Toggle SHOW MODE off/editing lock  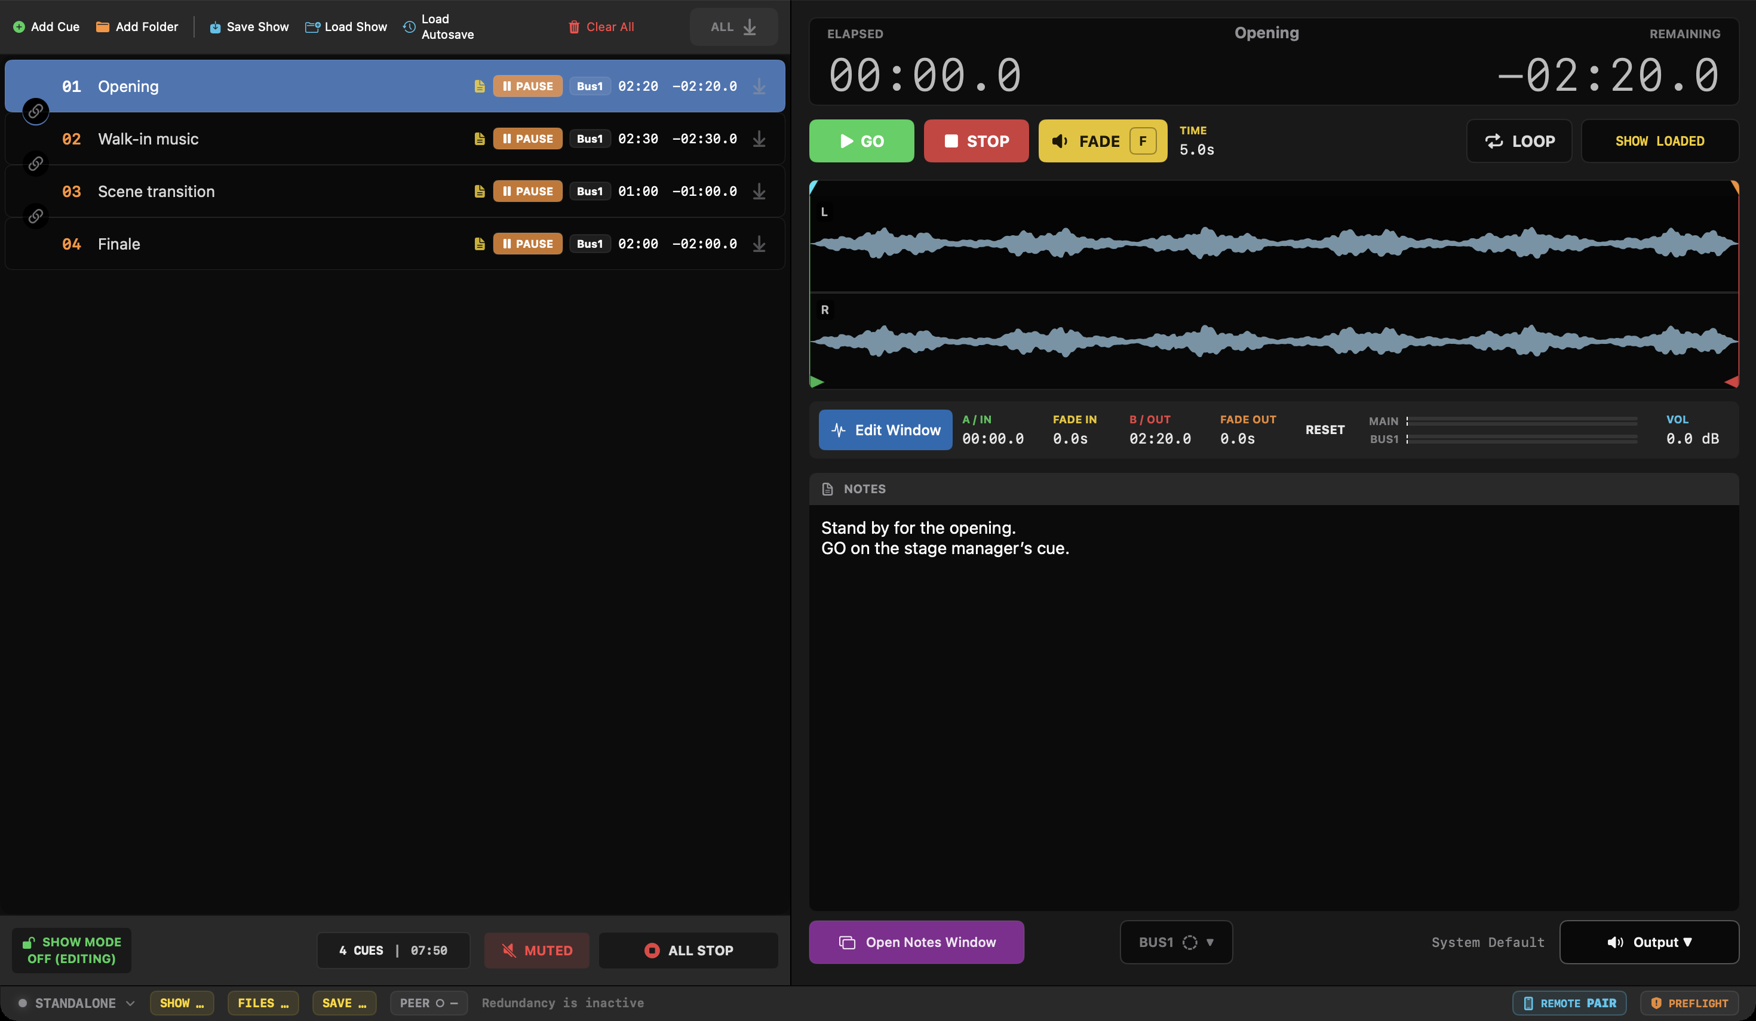pyautogui.click(x=72, y=950)
